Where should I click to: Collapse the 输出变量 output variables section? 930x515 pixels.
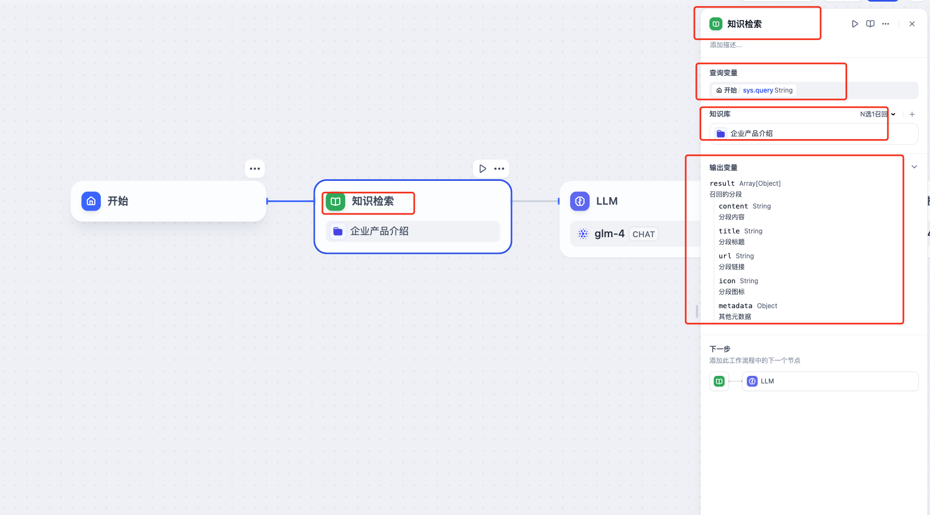pyautogui.click(x=914, y=167)
